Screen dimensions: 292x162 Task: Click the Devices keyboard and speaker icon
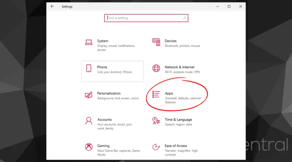point(156,42)
